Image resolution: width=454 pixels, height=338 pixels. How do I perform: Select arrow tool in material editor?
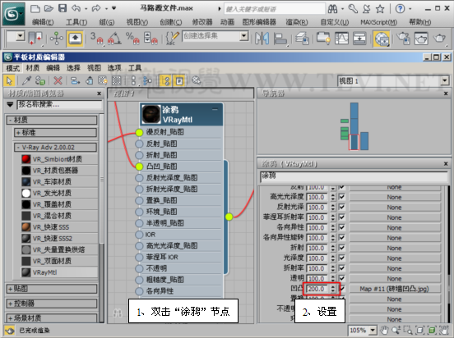pos(10,80)
